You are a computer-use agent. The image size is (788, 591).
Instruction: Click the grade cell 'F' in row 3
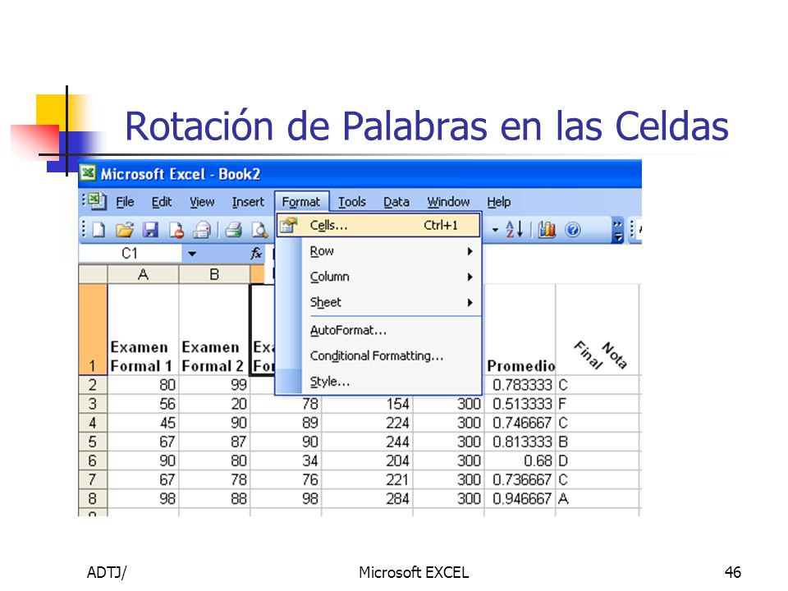(598, 404)
